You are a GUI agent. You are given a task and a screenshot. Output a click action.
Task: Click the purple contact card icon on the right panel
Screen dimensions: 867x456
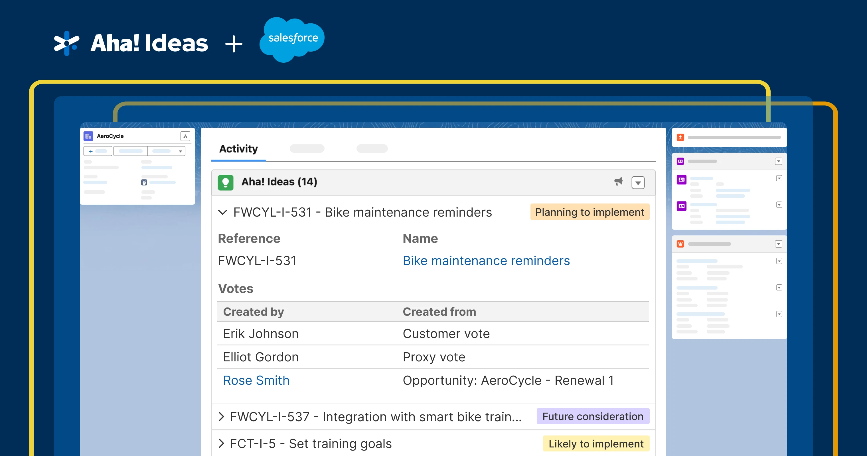click(680, 161)
